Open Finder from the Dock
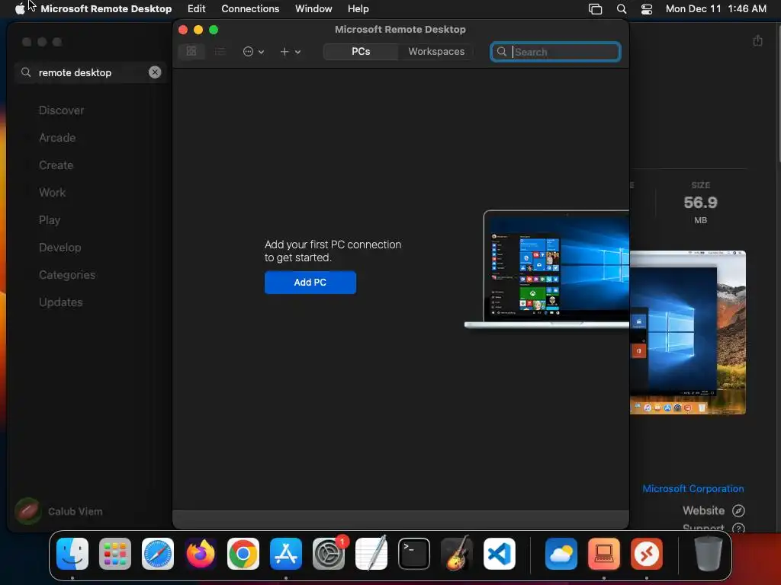Viewport: 781px width, 585px height. click(x=72, y=554)
